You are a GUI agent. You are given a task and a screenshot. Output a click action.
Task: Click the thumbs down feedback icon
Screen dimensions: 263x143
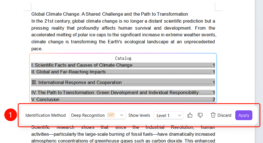click(x=200, y=115)
